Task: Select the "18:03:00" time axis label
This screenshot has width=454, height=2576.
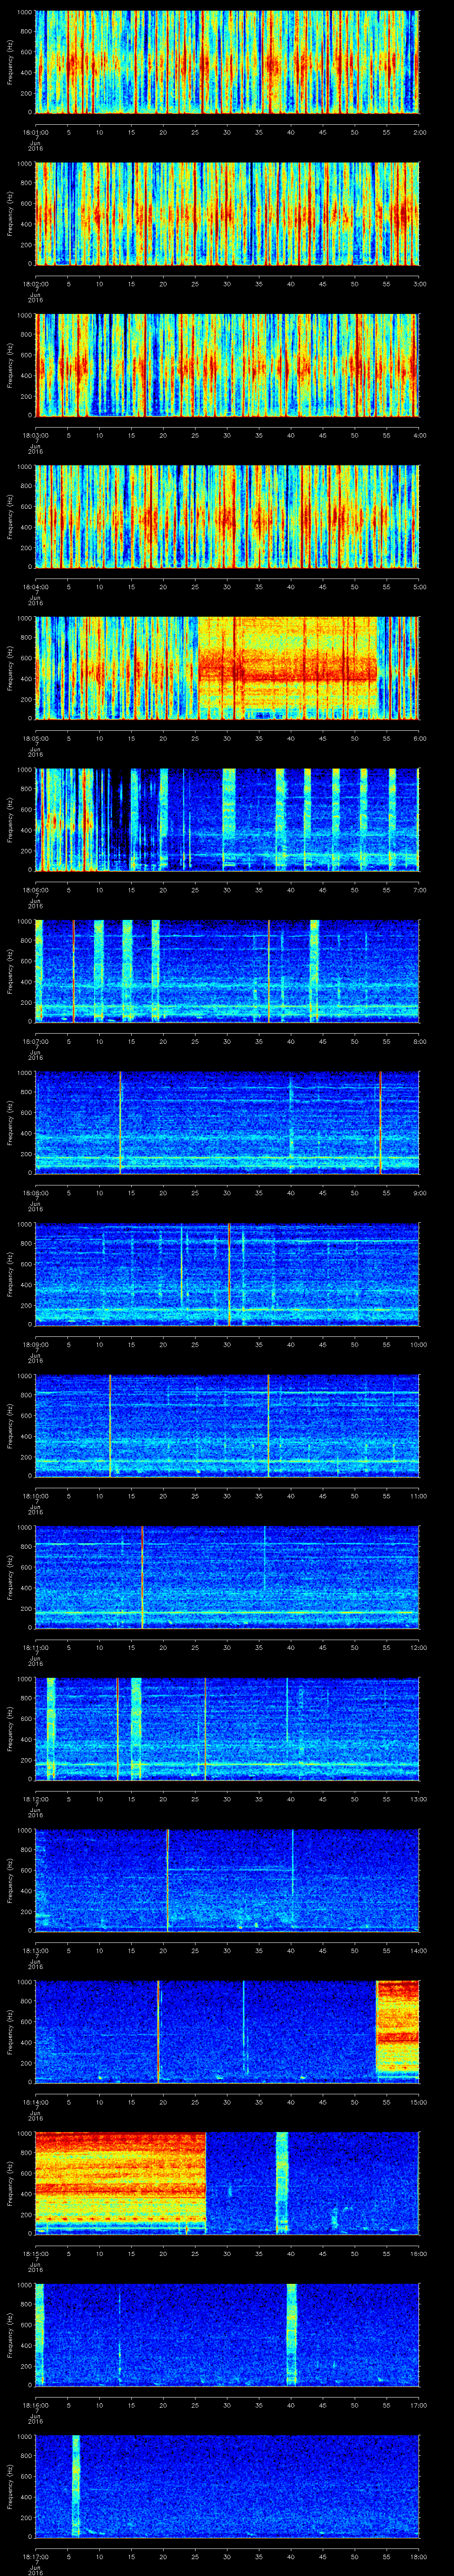Action: [35, 434]
